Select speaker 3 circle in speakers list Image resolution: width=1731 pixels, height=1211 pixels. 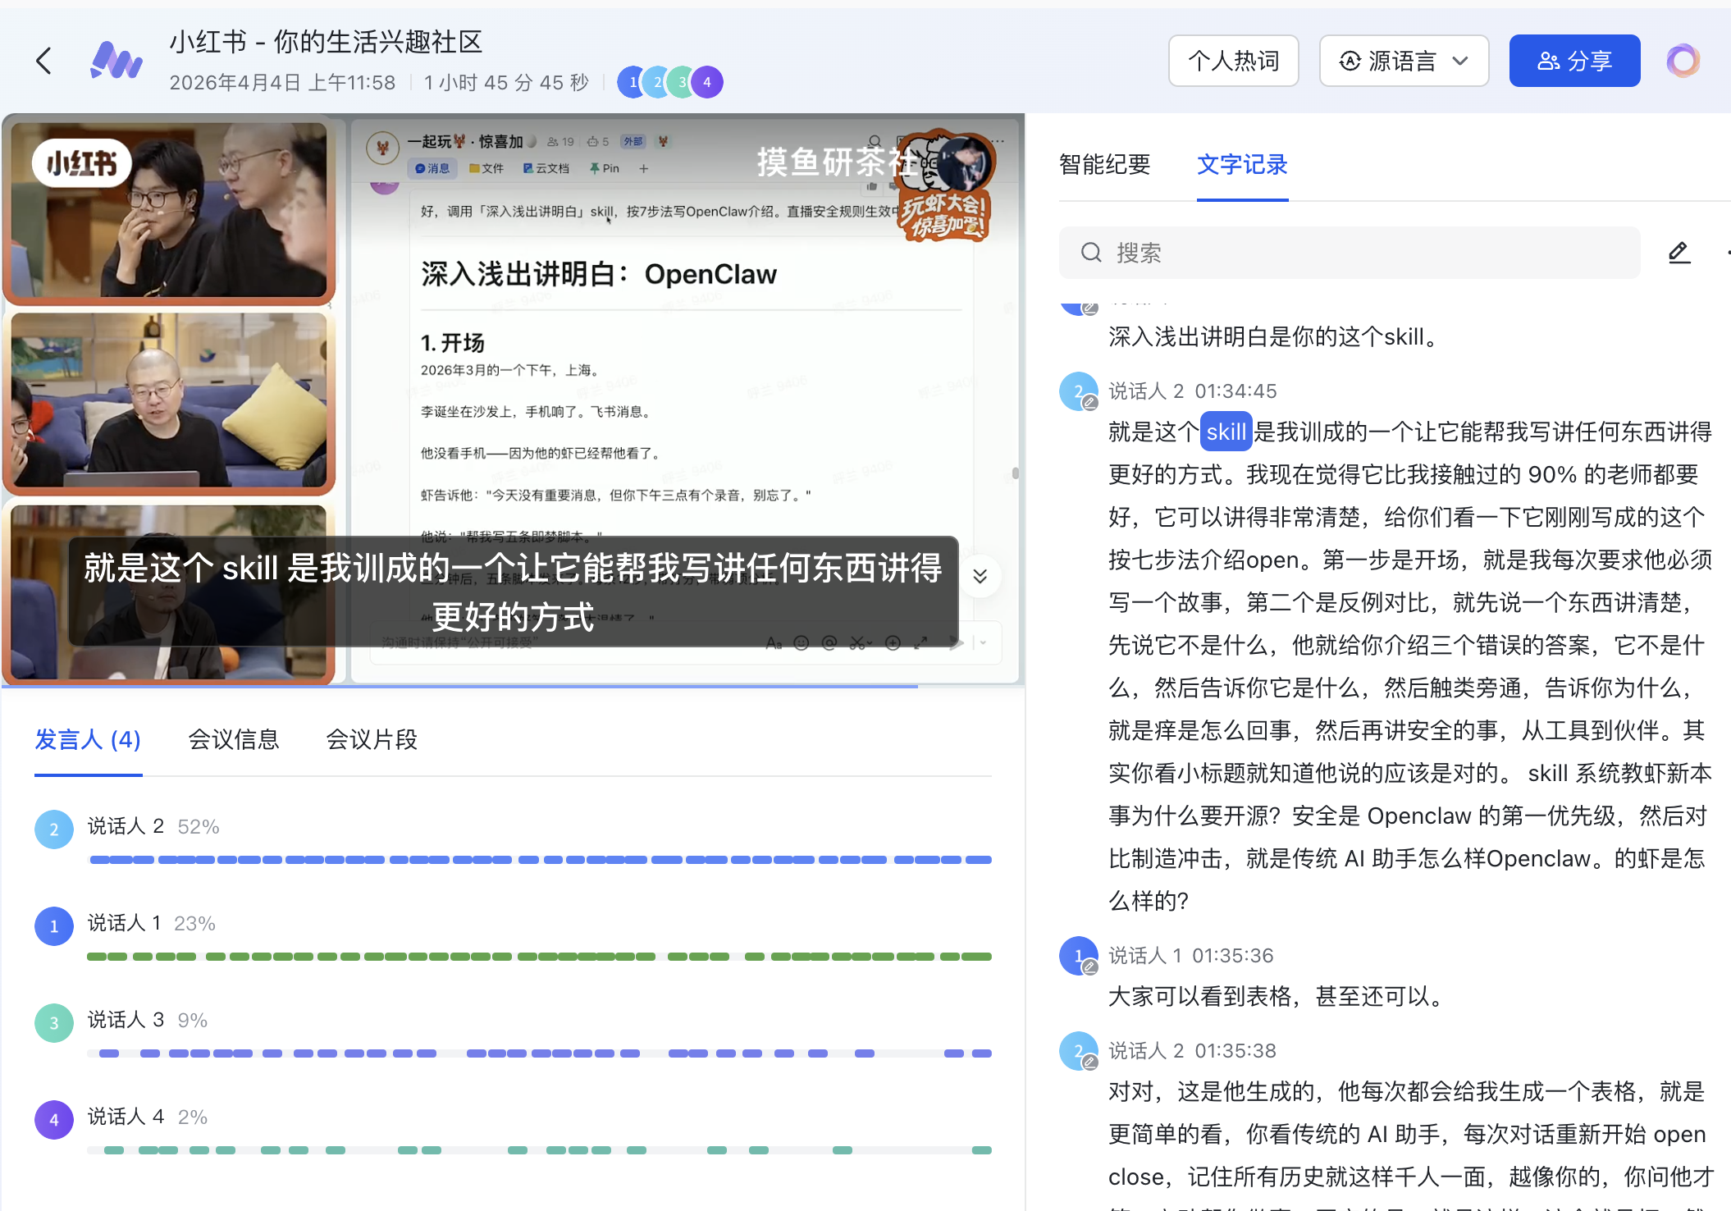pyautogui.click(x=54, y=1022)
